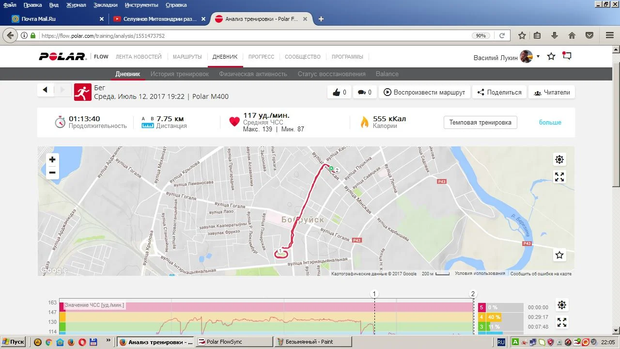Open the Firefox downloads arrow
Image resolution: width=620 pixels, height=349 pixels.
click(x=555, y=35)
